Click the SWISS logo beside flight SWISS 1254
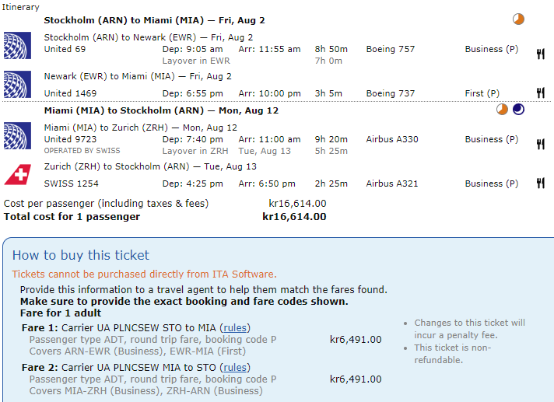 tap(16, 175)
